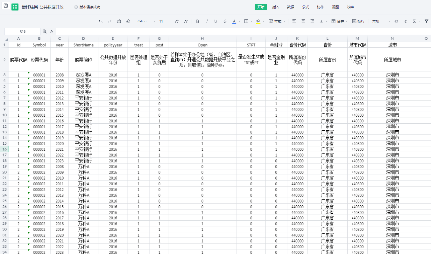This screenshot has width=431, height=254.
Task: Click the document title 最终结果-公共数据开放
Action: click(43, 7)
